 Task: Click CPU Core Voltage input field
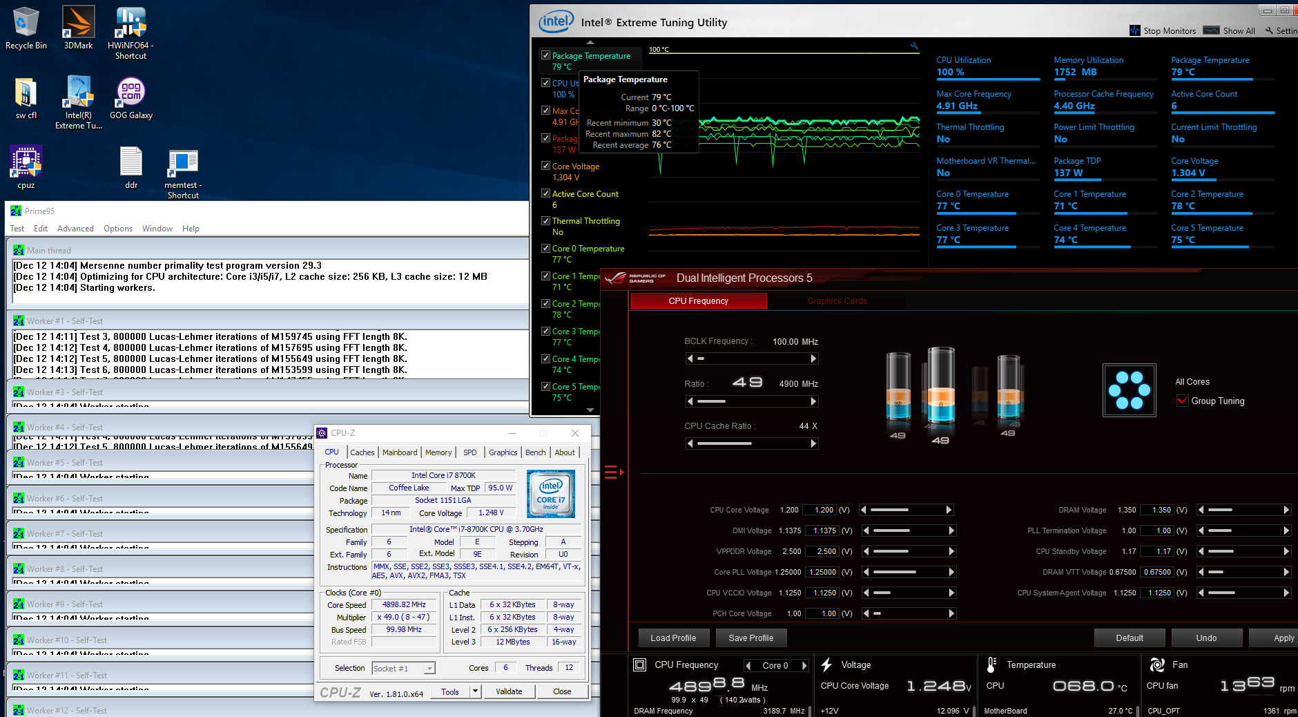click(x=820, y=510)
